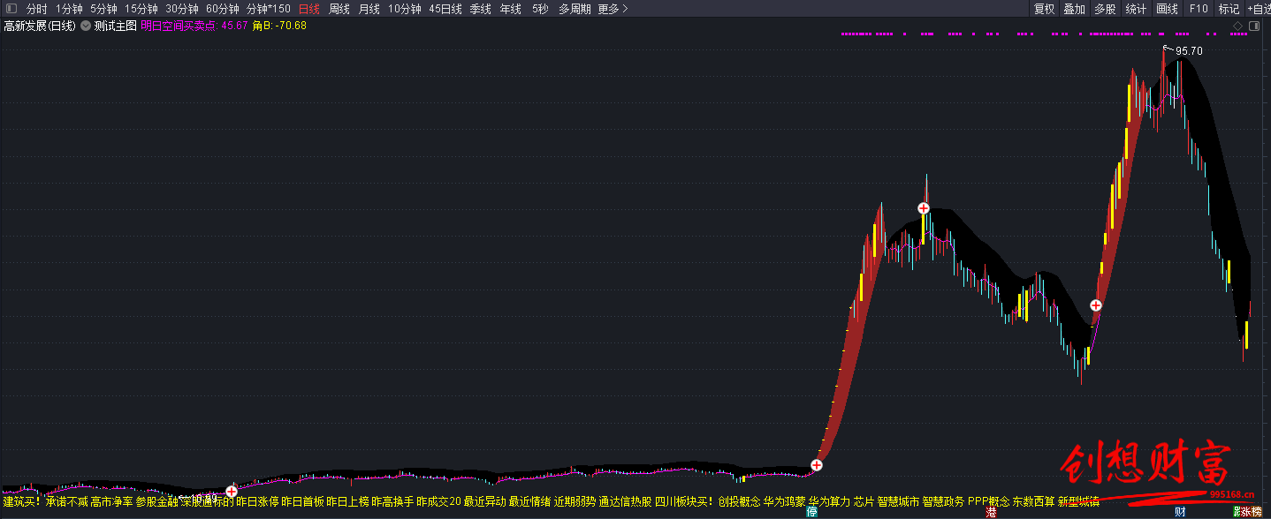The width and height of the screenshot is (1271, 519).
Task: Click the 近期弱势 tag
Action: pos(575,501)
